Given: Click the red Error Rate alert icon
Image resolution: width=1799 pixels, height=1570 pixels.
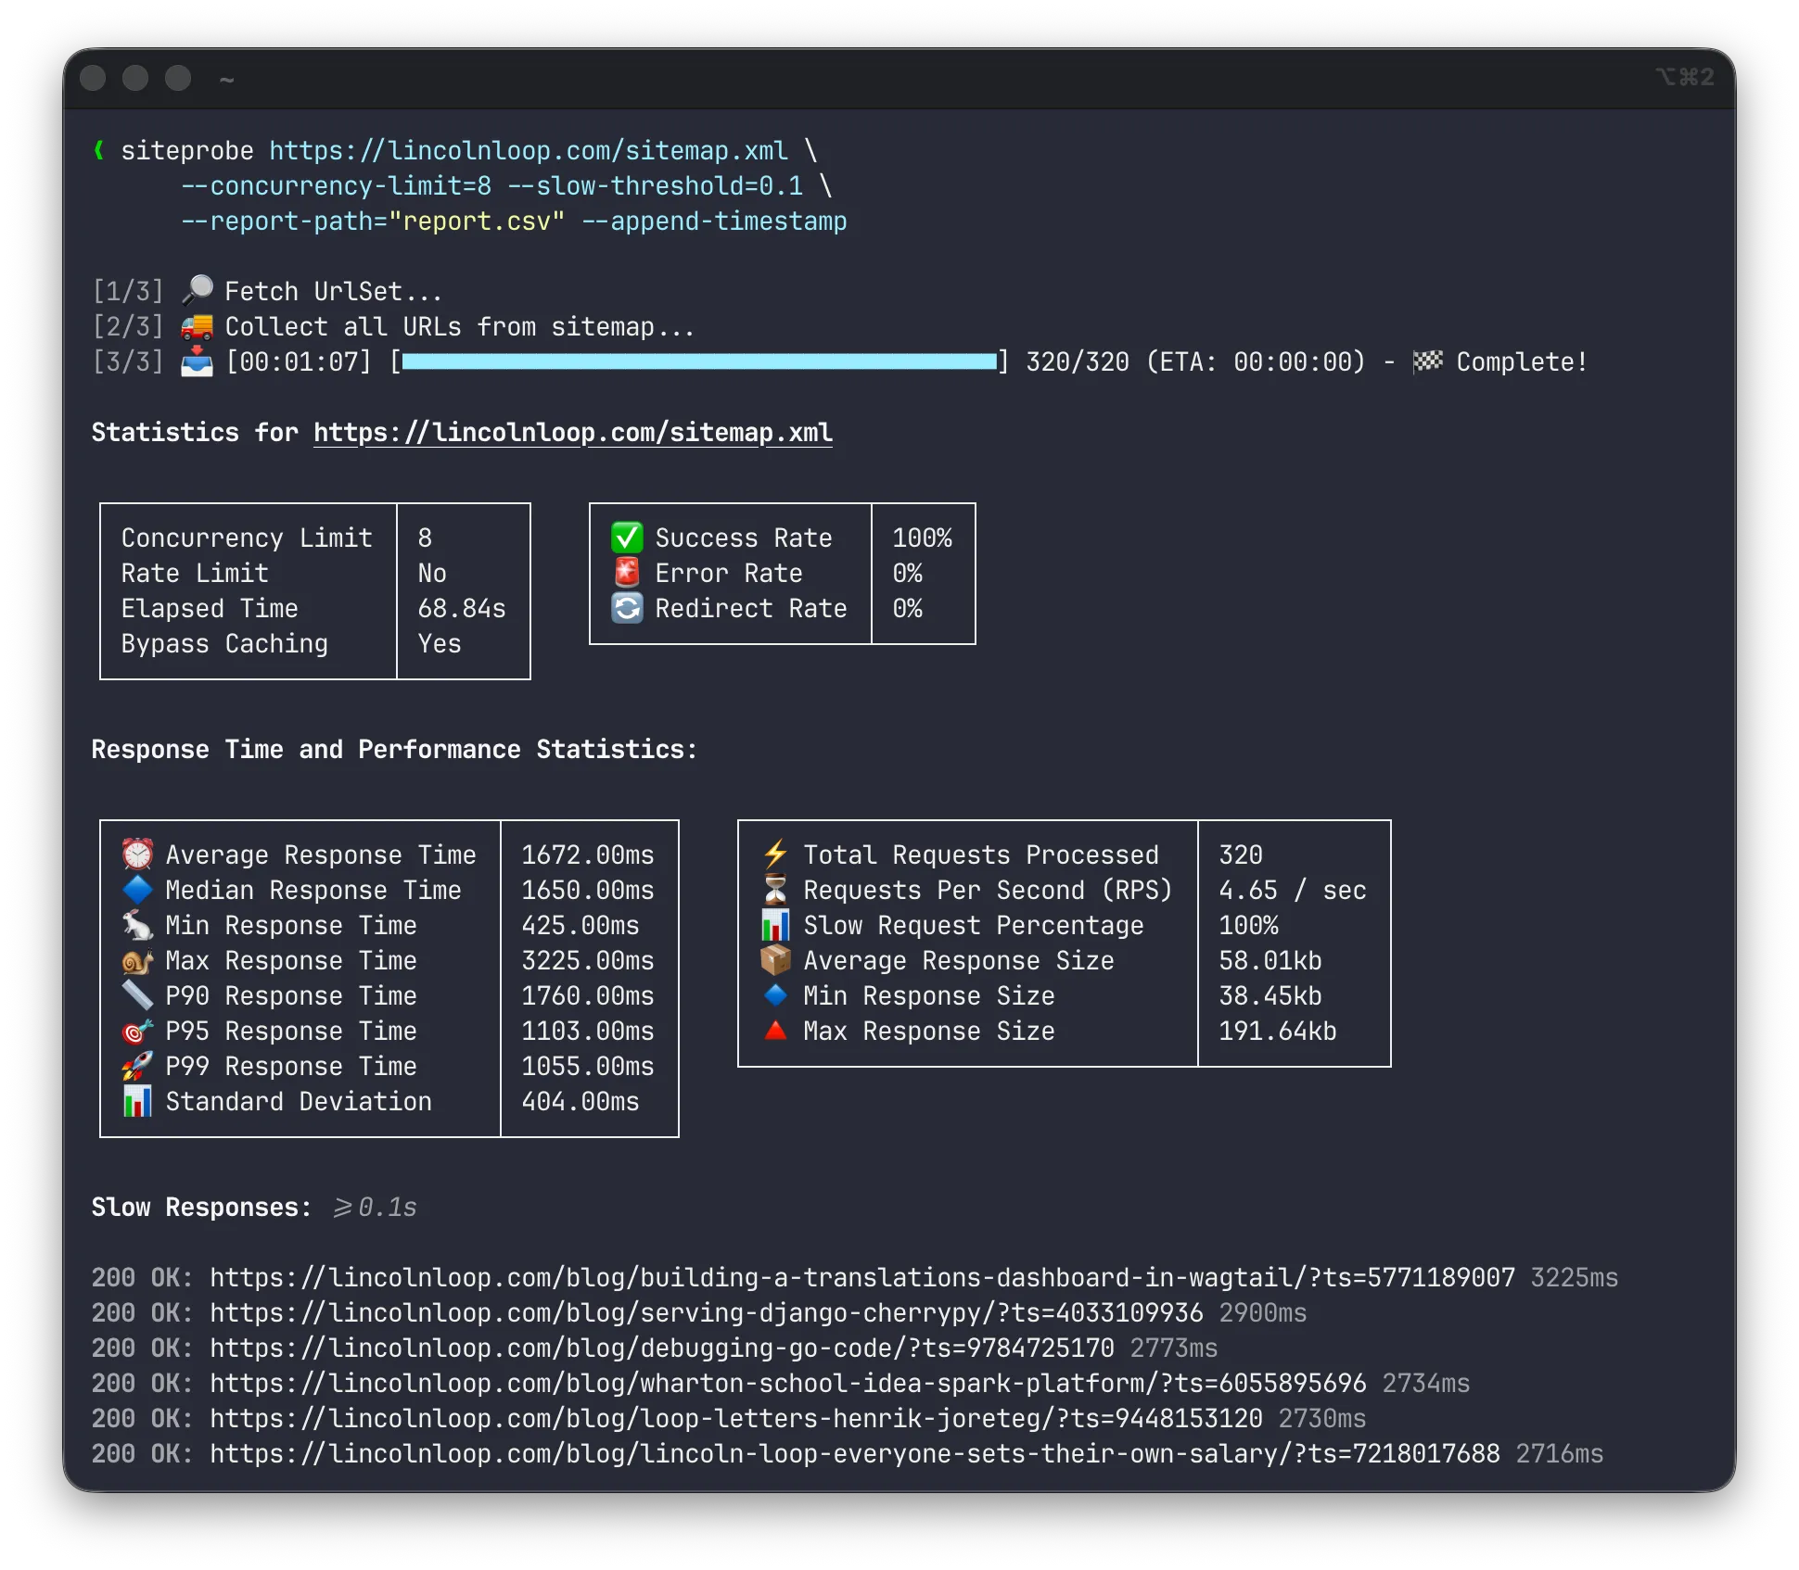Looking at the screenshot, I should tap(627, 573).
